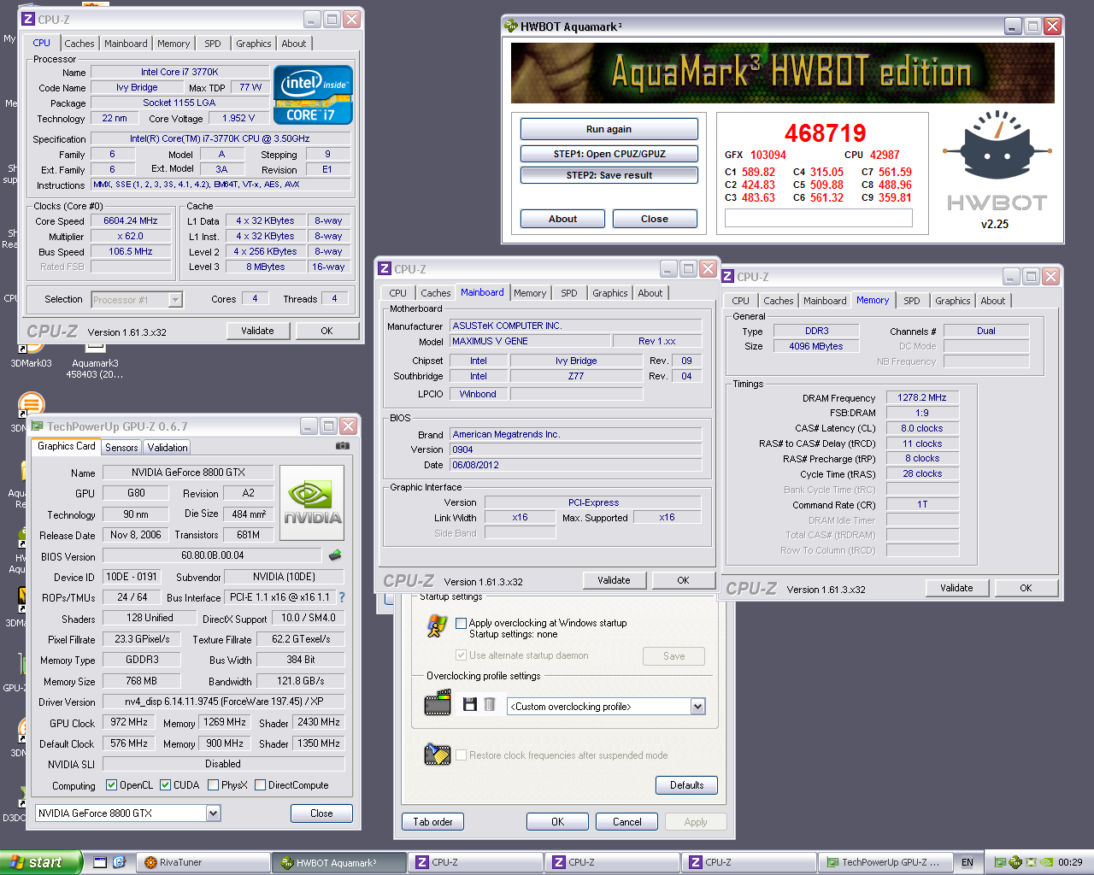Open the NVIDIA GeForce 8800 GTX card dropdown
The height and width of the screenshot is (875, 1094).
click(x=213, y=813)
